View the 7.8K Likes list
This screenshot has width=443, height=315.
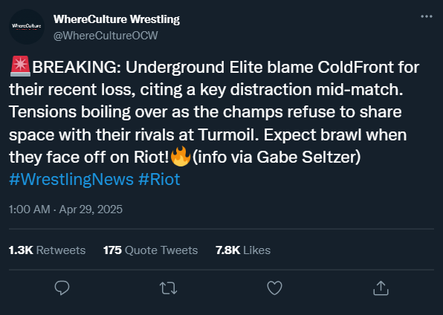click(243, 250)
